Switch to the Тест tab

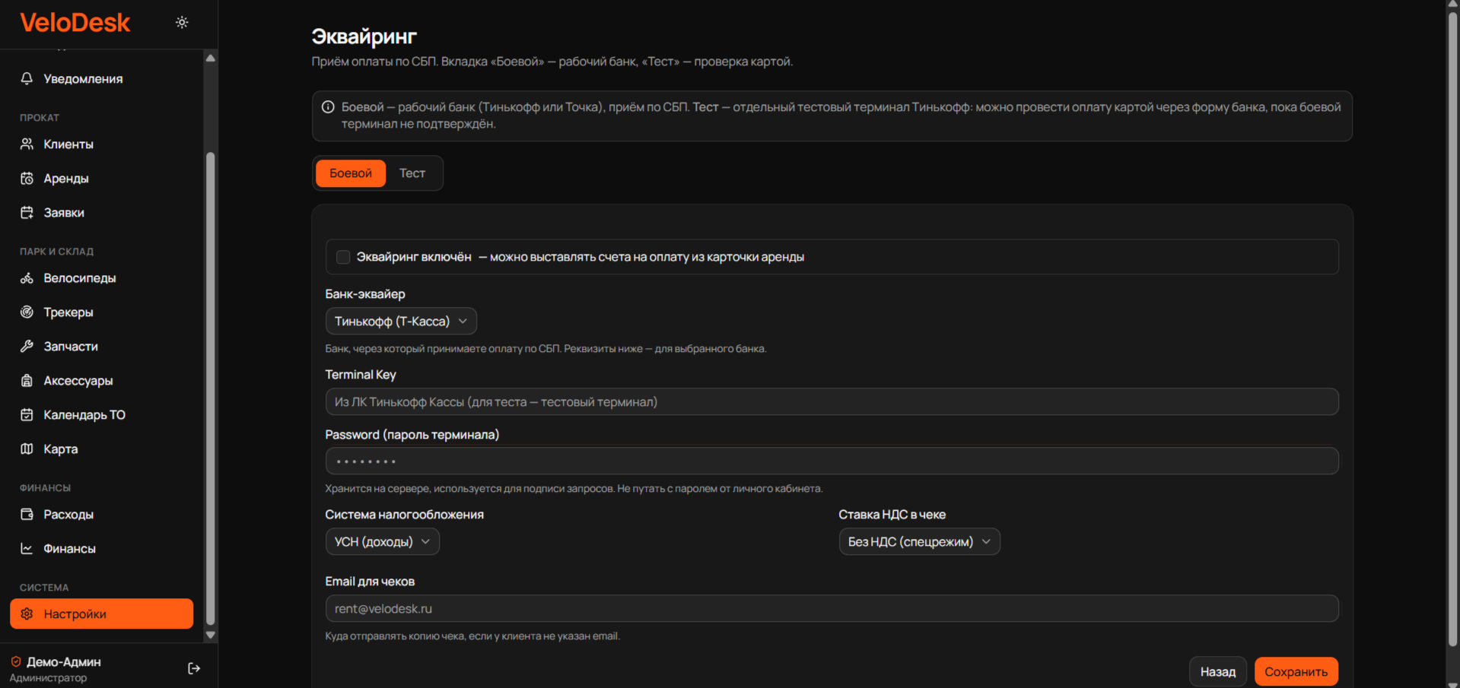(x=412, y=173)
